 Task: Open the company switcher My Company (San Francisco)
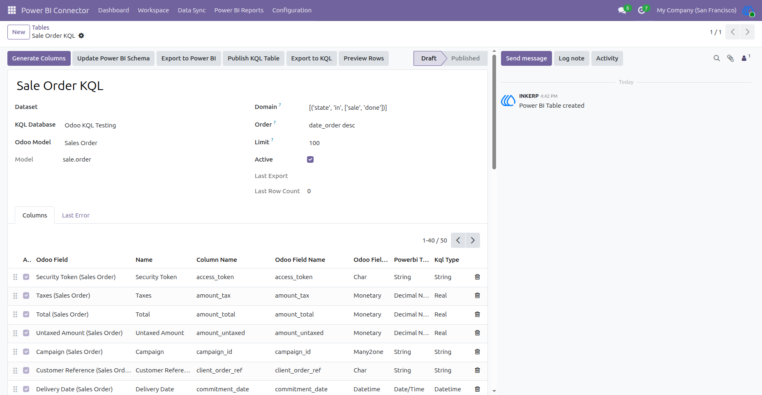pyautogui.click(x=696, y=10)
